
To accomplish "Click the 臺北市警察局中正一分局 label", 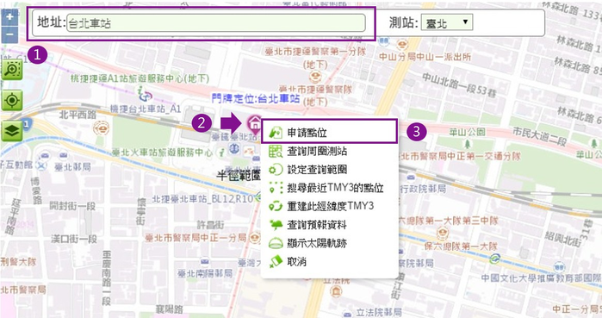I will pyautogui.click(x=195, y=238).
